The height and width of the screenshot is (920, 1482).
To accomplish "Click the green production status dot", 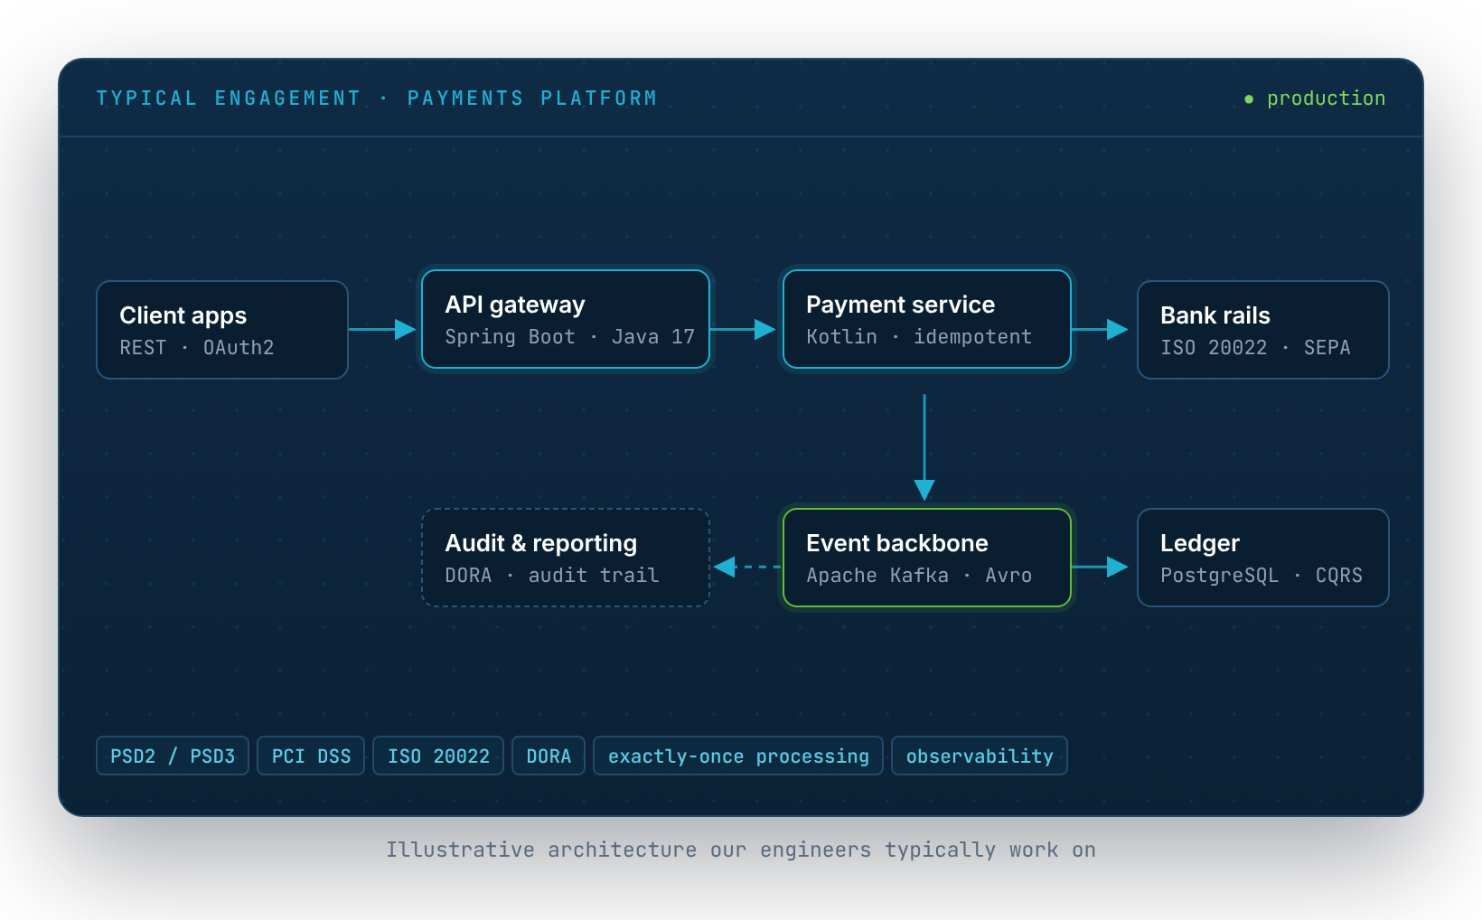I will pyautogui.click(x=1249, y=99).
